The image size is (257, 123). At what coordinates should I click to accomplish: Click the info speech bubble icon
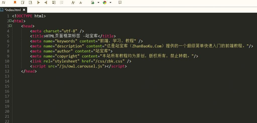point(120,3)
